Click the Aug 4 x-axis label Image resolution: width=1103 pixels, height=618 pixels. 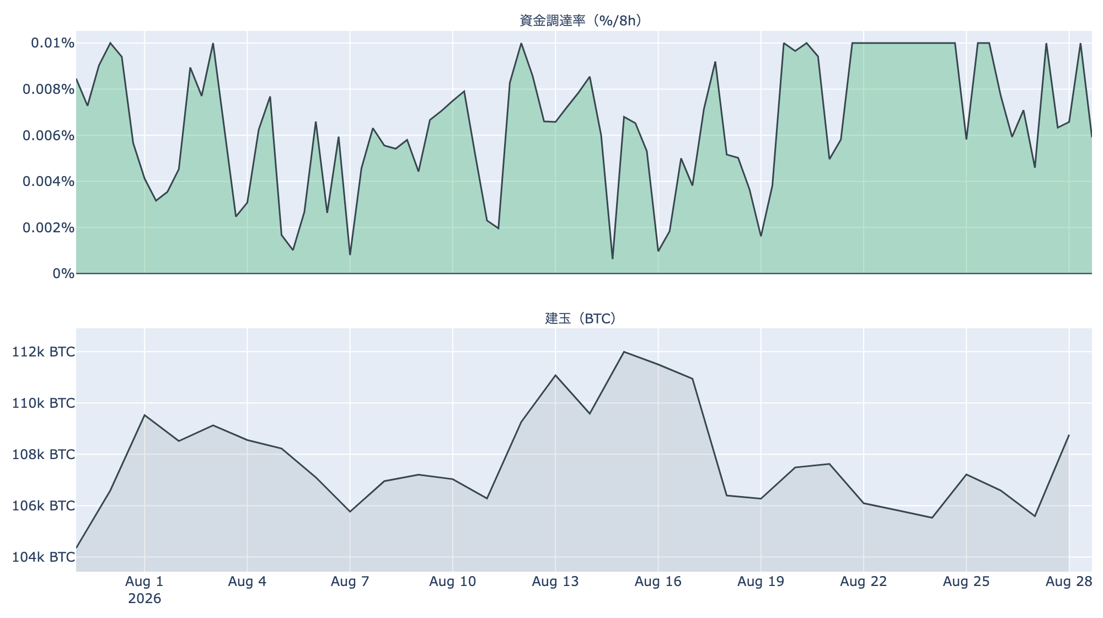(x=247, y=582)
